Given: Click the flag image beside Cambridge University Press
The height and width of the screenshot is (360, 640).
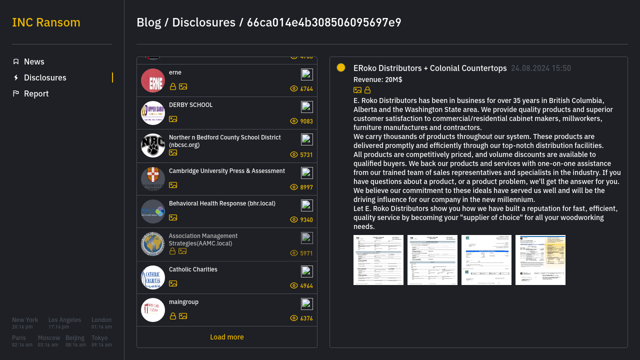Looking at the screenshot, I should (307, 173).
